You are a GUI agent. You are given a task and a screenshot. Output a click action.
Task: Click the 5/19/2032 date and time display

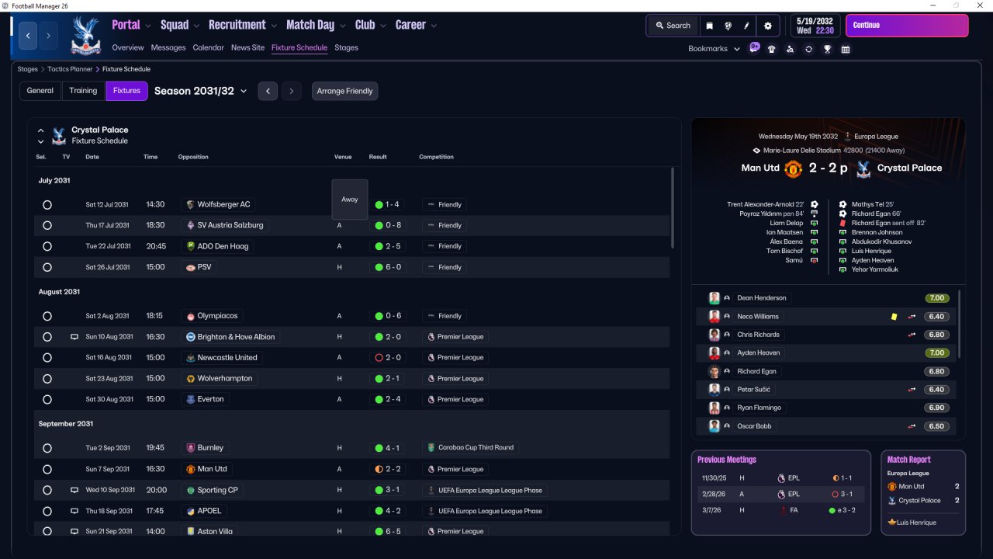pos(815,26)
